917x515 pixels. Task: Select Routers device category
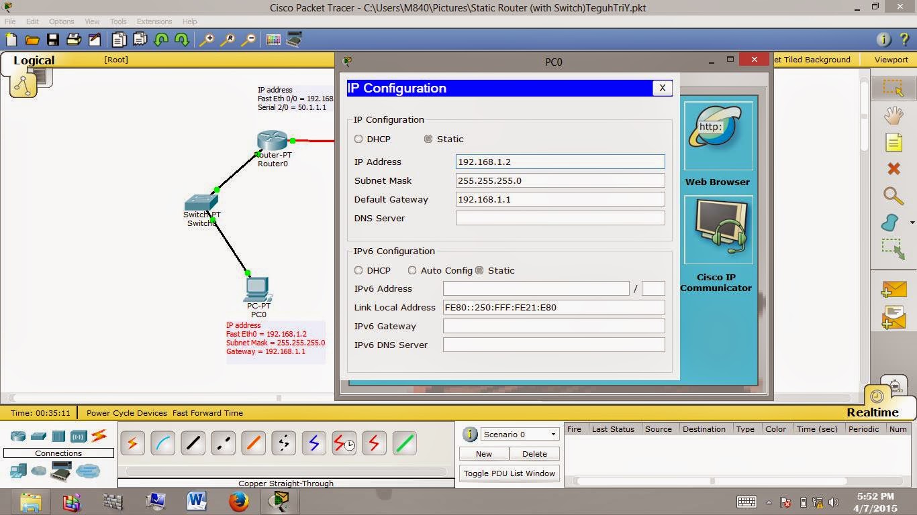[x=18, y=436]
